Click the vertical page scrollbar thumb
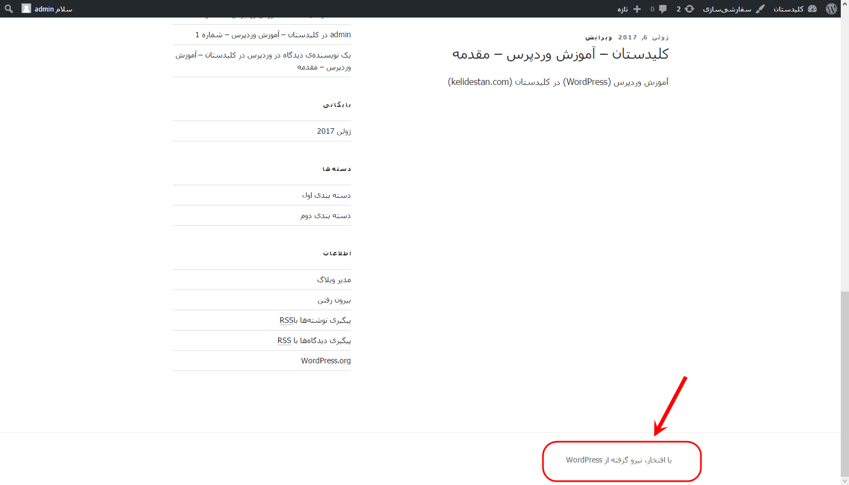 tap(845, 384)
